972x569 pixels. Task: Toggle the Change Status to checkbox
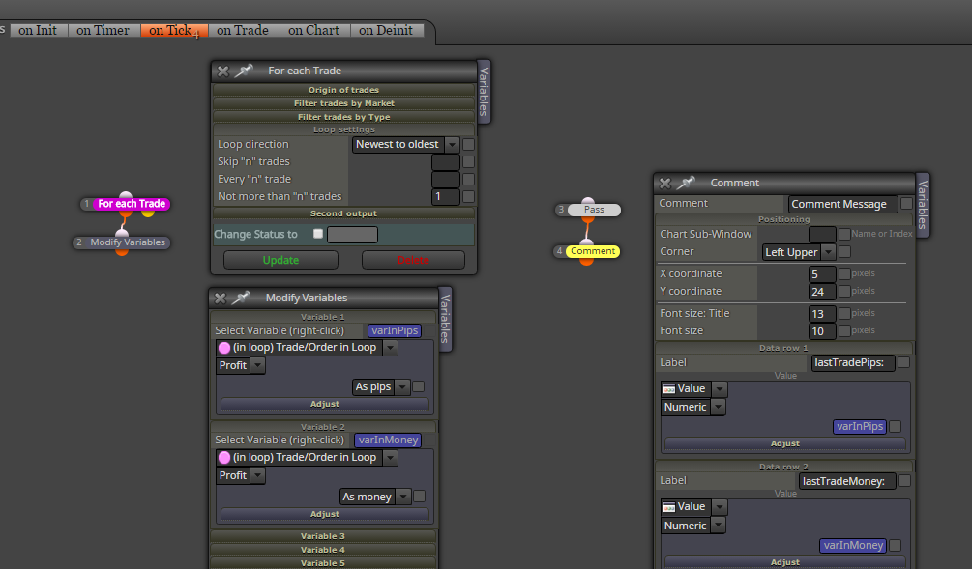(318, 234)
